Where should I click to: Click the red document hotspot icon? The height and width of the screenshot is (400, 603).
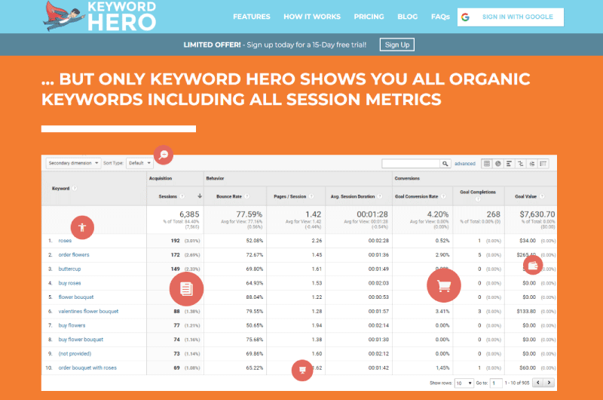(186, 289)
